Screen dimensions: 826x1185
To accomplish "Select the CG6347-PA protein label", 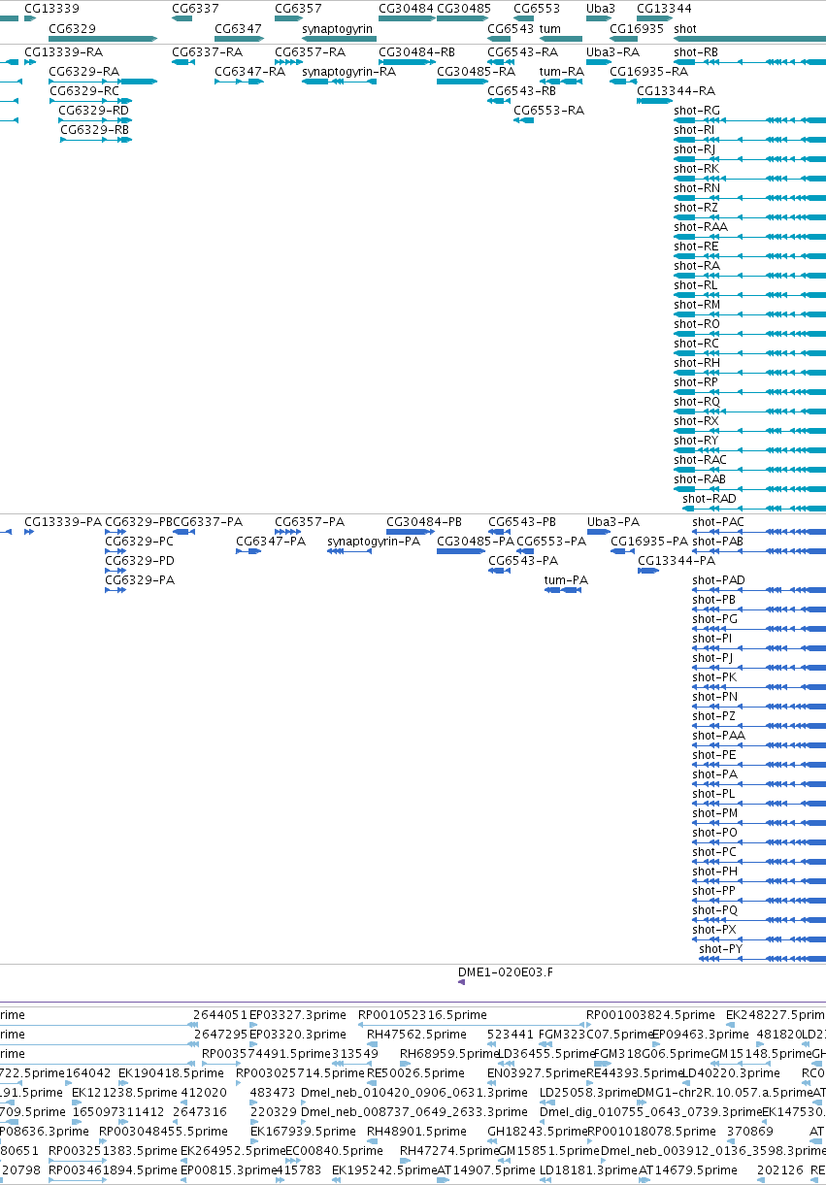I will pyautogui.click(x=271, y=542).
